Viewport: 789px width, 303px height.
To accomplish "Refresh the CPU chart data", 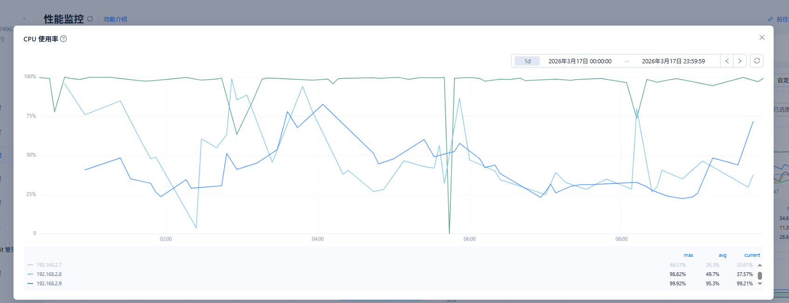I will tap(757, 61).
